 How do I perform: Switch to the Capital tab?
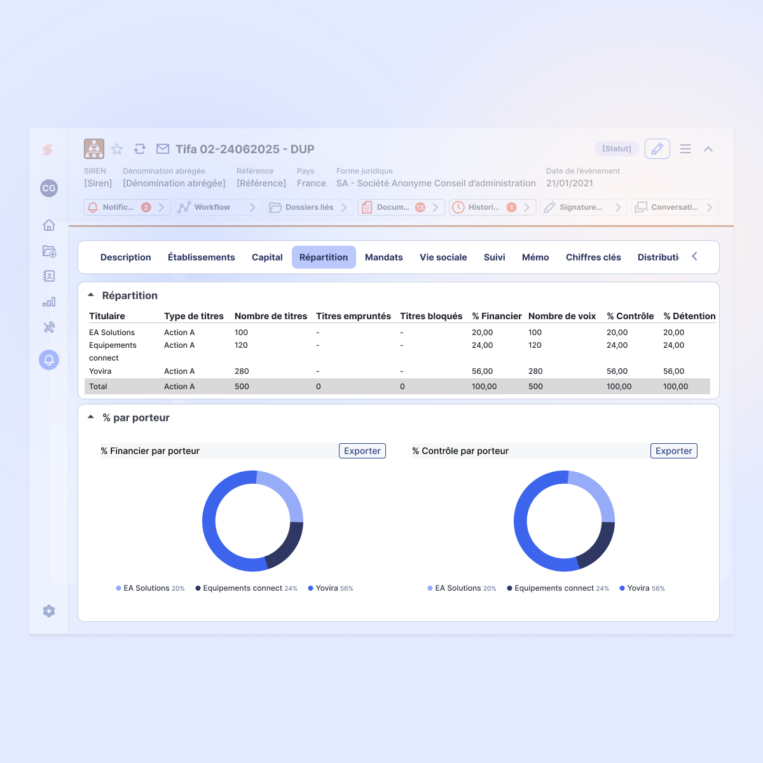point(267,258)
